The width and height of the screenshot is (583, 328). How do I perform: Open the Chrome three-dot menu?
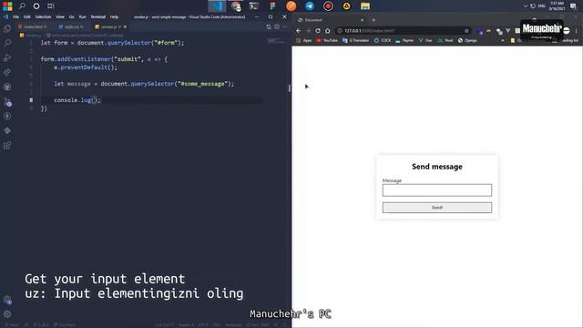tap(577, 31)
